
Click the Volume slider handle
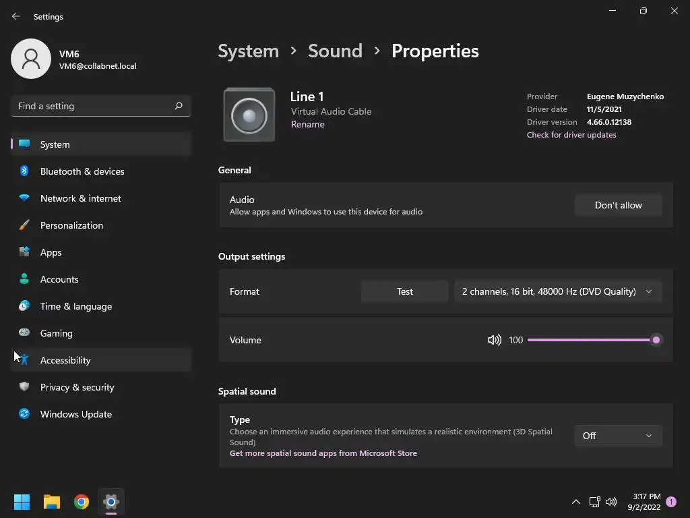656,340
